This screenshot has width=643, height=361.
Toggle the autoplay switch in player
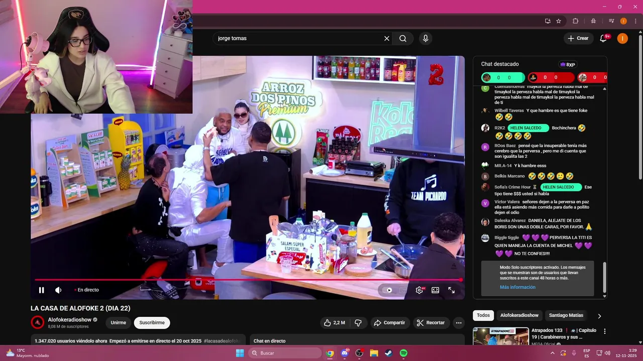pos(387,290)
